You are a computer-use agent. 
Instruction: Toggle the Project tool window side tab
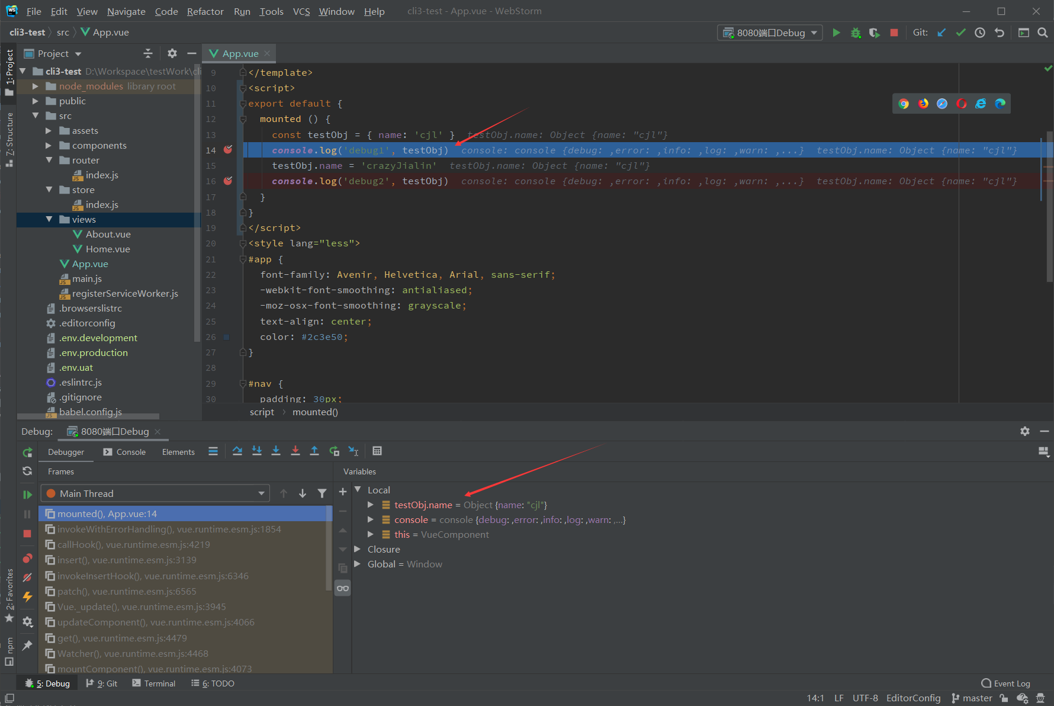click(x=9, y=73)
